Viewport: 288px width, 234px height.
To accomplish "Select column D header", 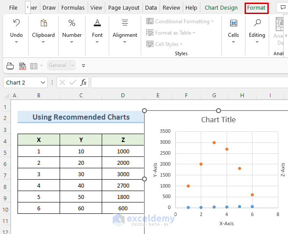I will [x=123, y=96].
